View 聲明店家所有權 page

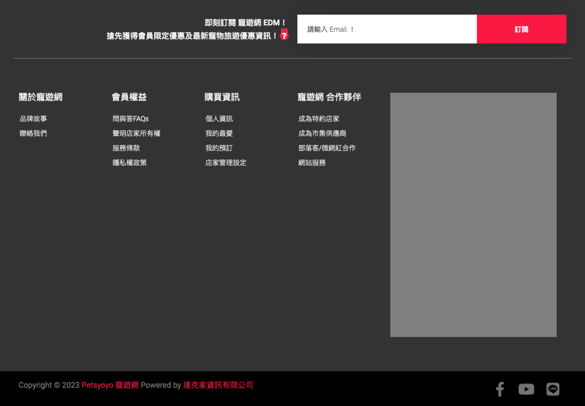[x=136, y=133]
